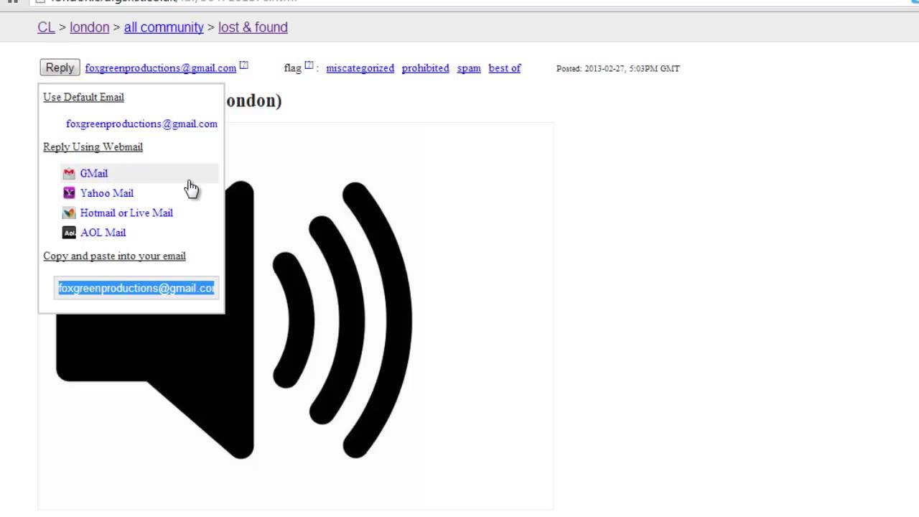
Task: Open the all community breadcrumb link
Action: 164,27
